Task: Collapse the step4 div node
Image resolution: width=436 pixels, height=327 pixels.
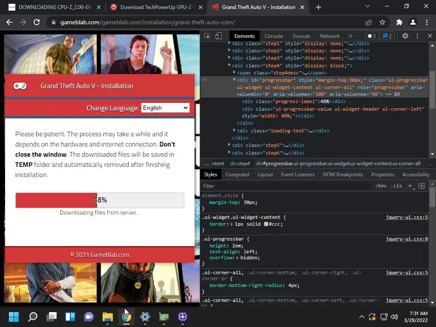Action: click(x=229, y=65)
